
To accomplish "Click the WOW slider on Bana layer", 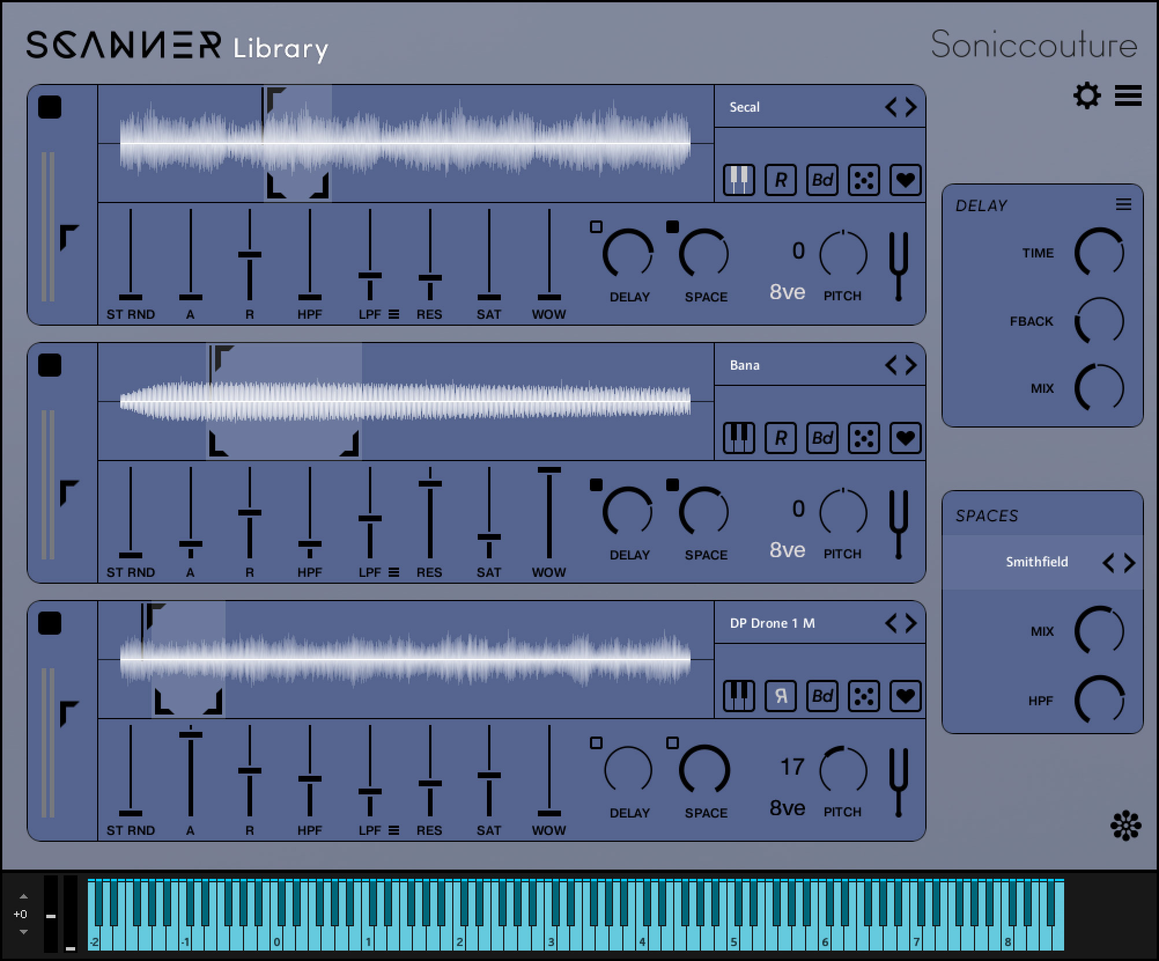I will coord(549,513).
